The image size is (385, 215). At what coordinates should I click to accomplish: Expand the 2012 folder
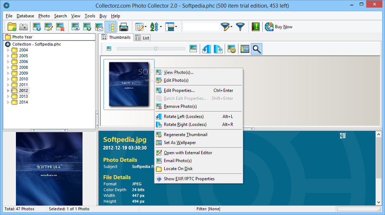pyautogui.click(x=8, y=90)
